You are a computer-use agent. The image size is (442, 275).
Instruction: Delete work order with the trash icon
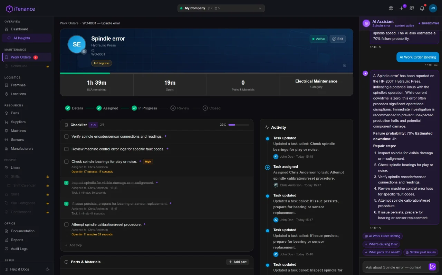(345, 65)
